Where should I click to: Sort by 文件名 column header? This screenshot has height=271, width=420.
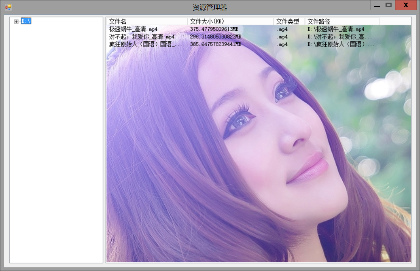147,22
